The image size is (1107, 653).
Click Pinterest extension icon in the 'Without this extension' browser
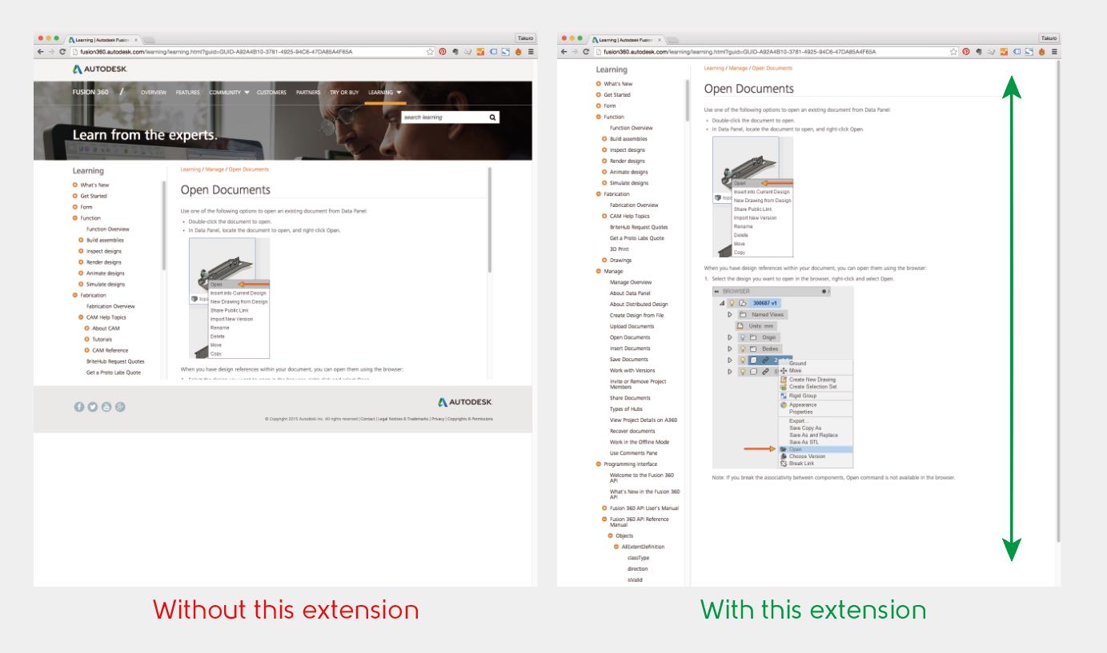click(x=442, y=51)
